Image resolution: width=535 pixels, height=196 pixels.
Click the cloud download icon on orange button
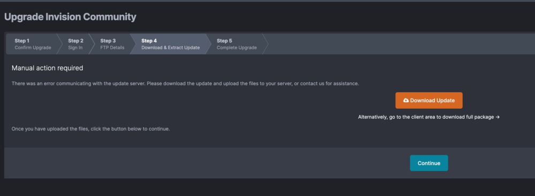406,101
